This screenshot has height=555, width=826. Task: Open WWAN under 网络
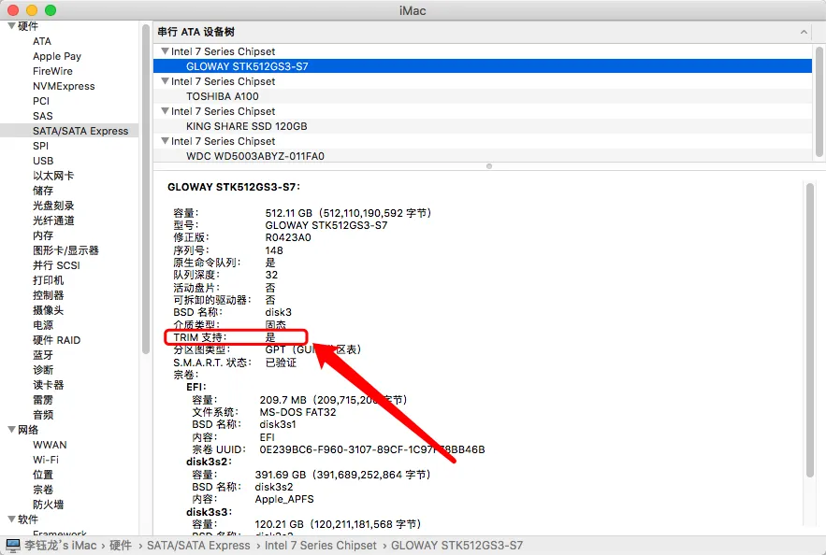(x=50, y=445)
